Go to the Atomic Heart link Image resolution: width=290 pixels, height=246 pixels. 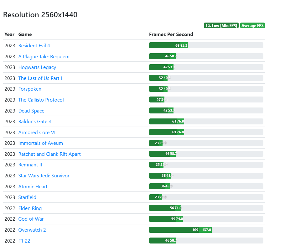click(33, 186)
